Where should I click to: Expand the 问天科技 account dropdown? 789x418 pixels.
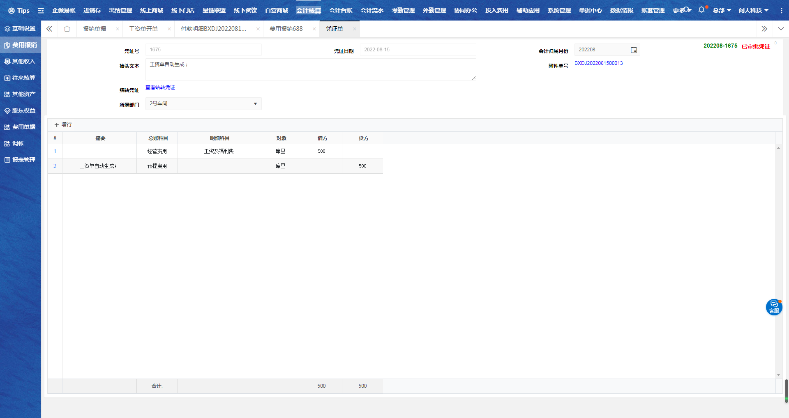point(753,10)
